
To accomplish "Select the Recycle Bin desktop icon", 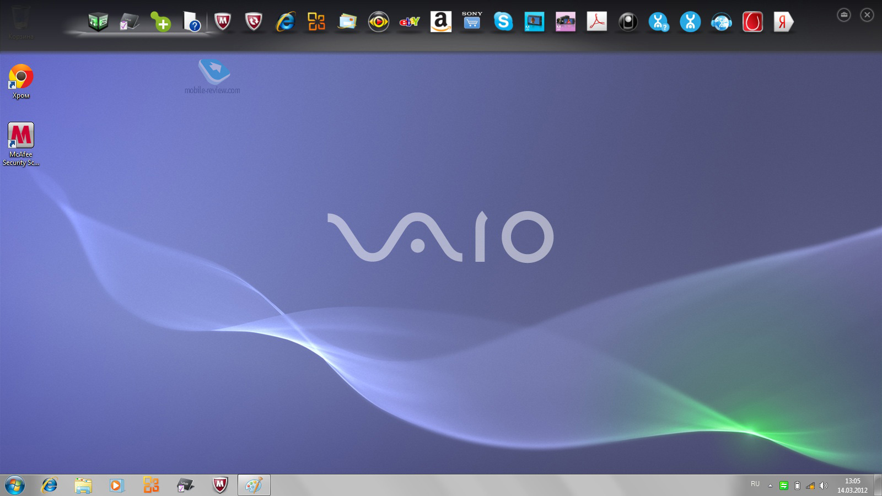I will pyautogui.click(x=21, y=22).
